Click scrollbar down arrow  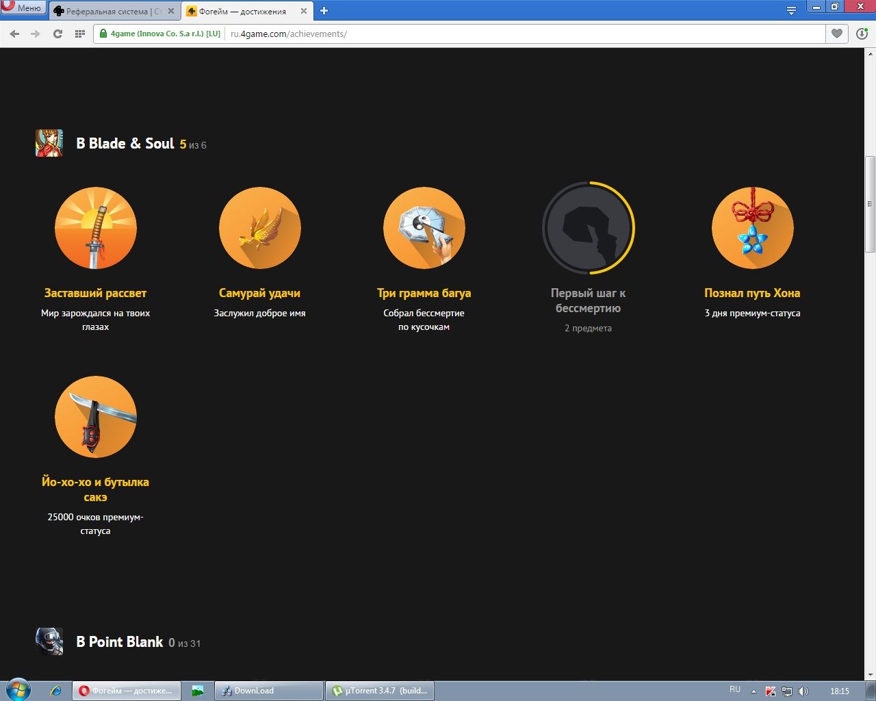(x=870, y=674)
